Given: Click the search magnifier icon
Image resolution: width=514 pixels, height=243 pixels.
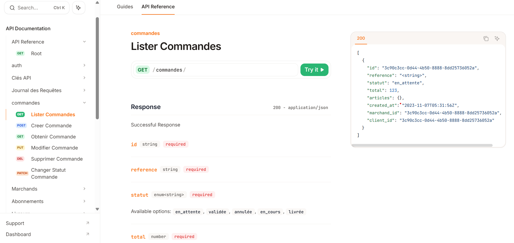Looking at the screenshot, I should pyautogui.click(x=12, y=8).
